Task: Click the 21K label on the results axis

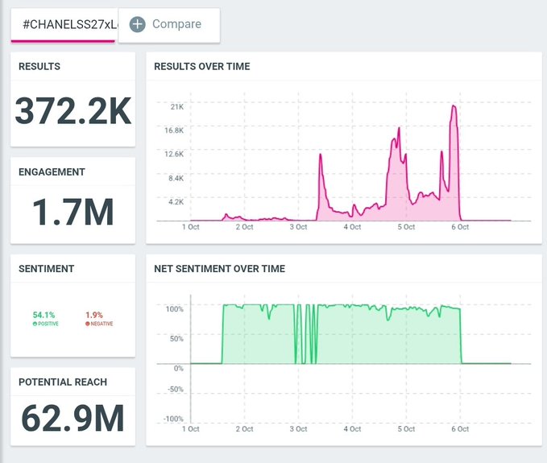Action: [177, 106]
